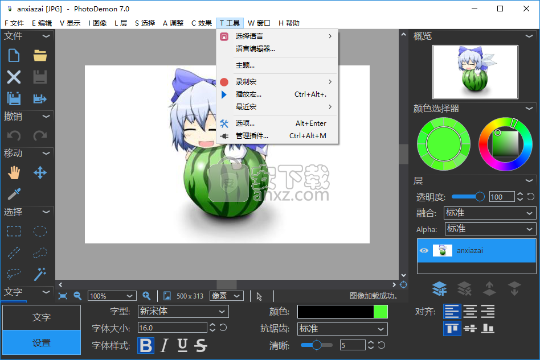Click the move layer down icon

click(x=514, y=288)
